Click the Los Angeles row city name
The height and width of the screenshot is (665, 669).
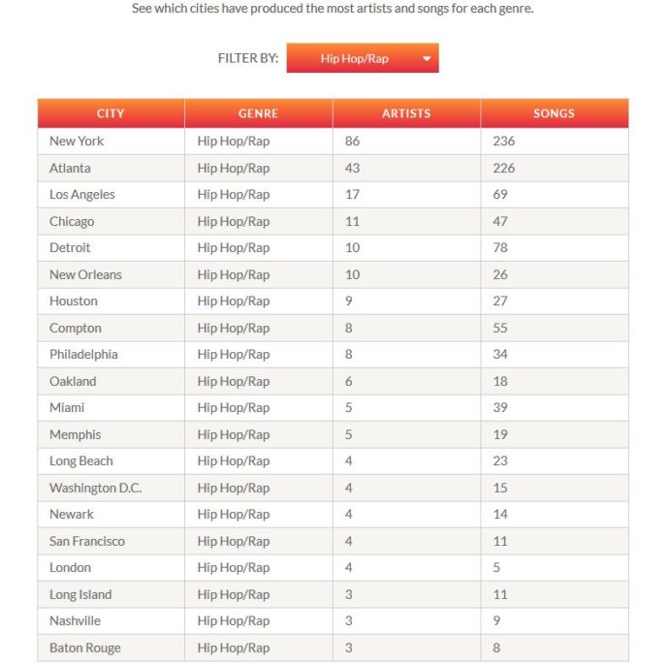pyautogui.click(x=82, y=195)
